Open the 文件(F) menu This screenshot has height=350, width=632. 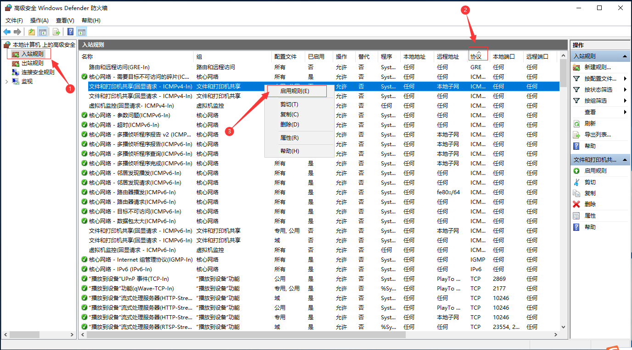coord(14,21)
